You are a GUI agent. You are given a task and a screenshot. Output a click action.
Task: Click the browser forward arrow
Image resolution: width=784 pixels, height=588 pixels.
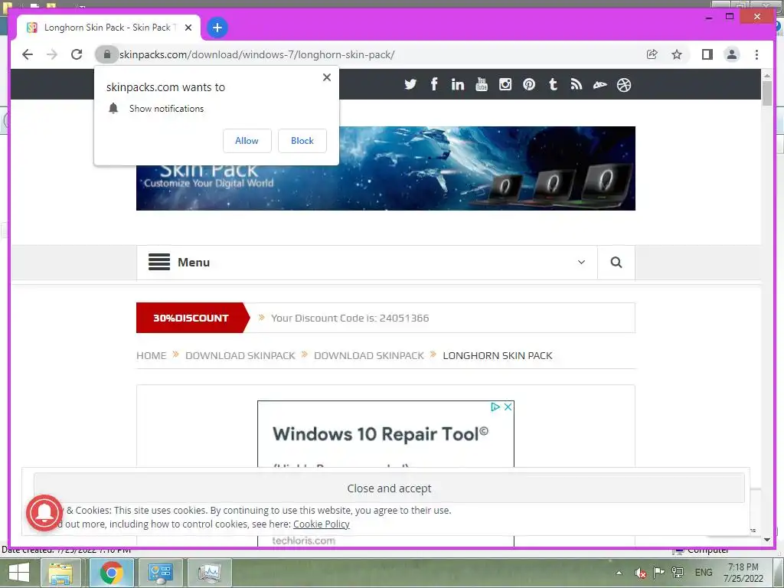pyautogui.click(x=52, y=54)
